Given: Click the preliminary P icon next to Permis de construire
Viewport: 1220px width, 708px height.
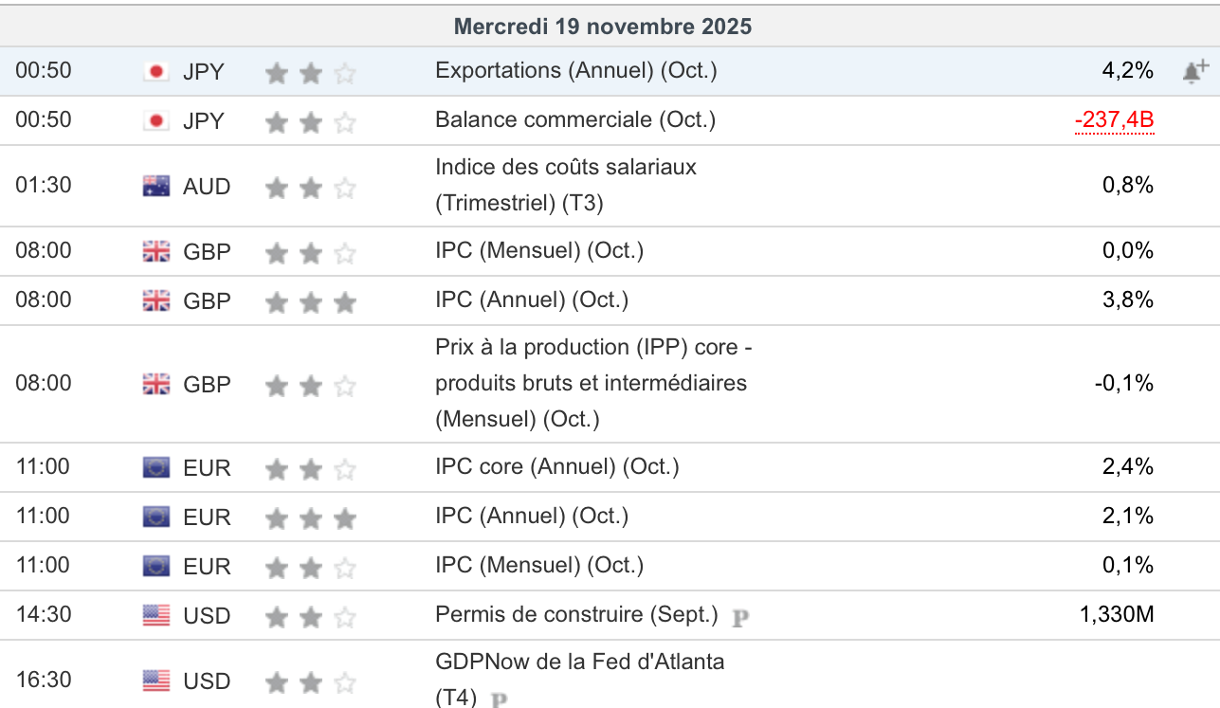Looking at the screenshot, I should pyautogui.click(x=741, y=617).
